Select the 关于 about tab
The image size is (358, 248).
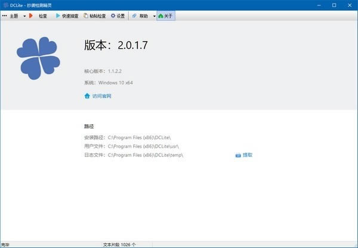165,16
